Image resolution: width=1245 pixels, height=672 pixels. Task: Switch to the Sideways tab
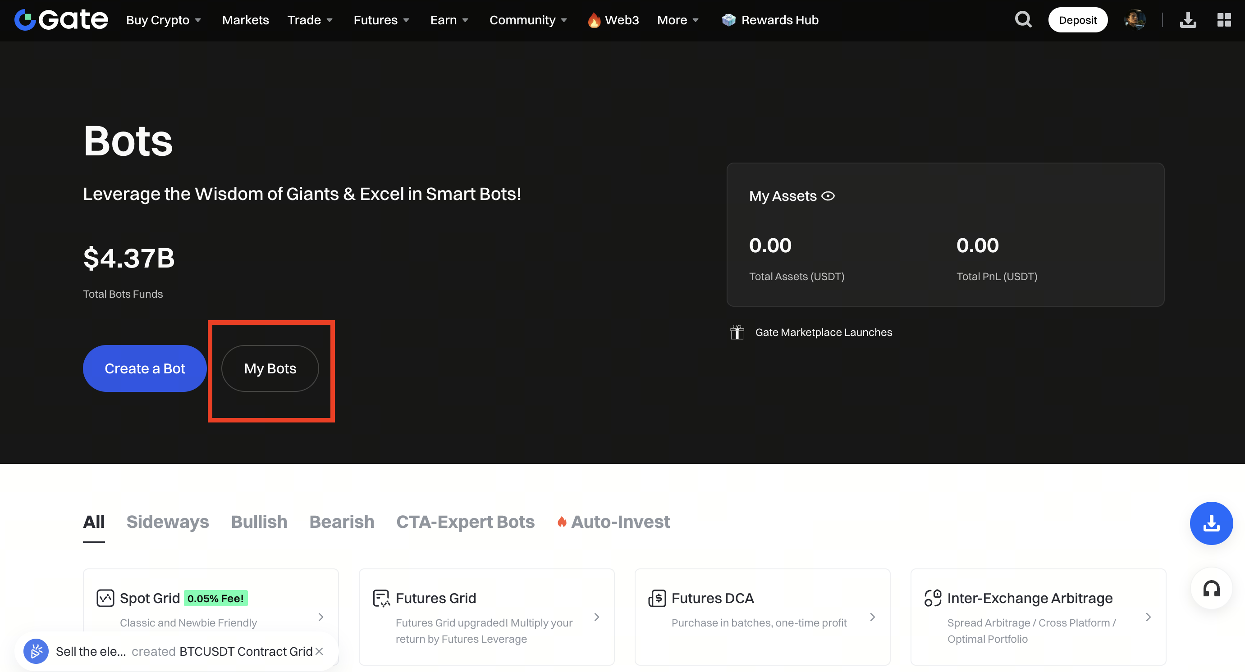(x=167, y=522)
